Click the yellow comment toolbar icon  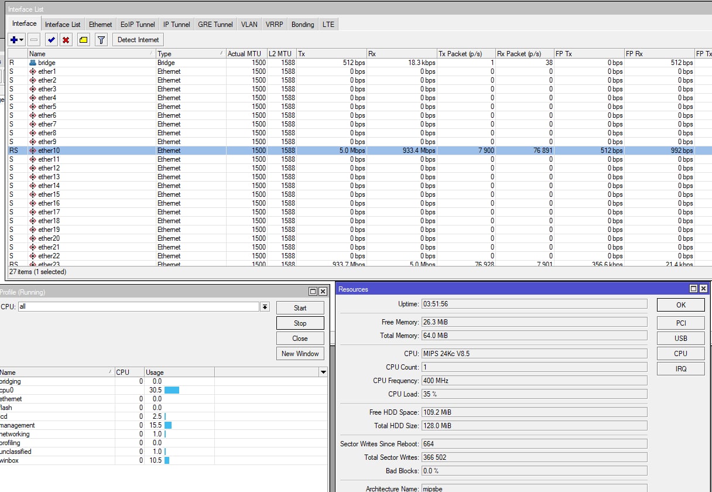click(83, 40)
